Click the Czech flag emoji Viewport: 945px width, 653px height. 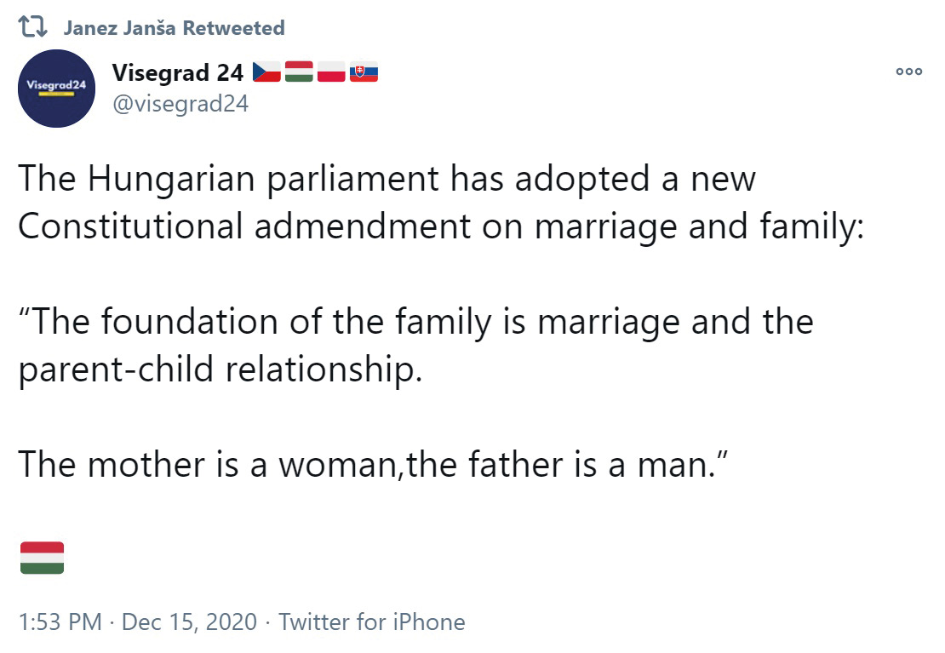pyautogui.click(x=266, y=73)
